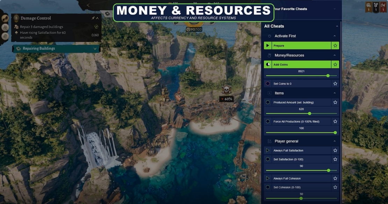Favorite the Prepare cheat with its star

[335, 46]
